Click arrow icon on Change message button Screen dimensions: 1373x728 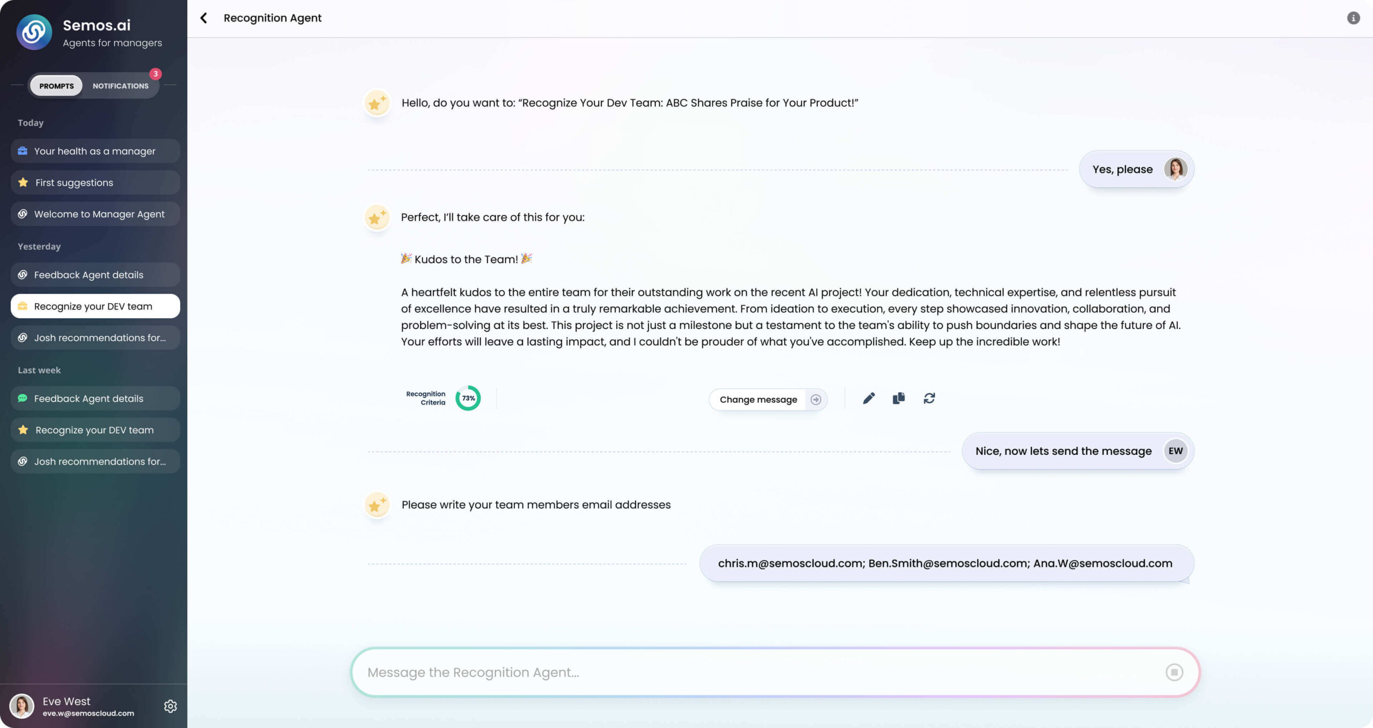coord(816,400)
